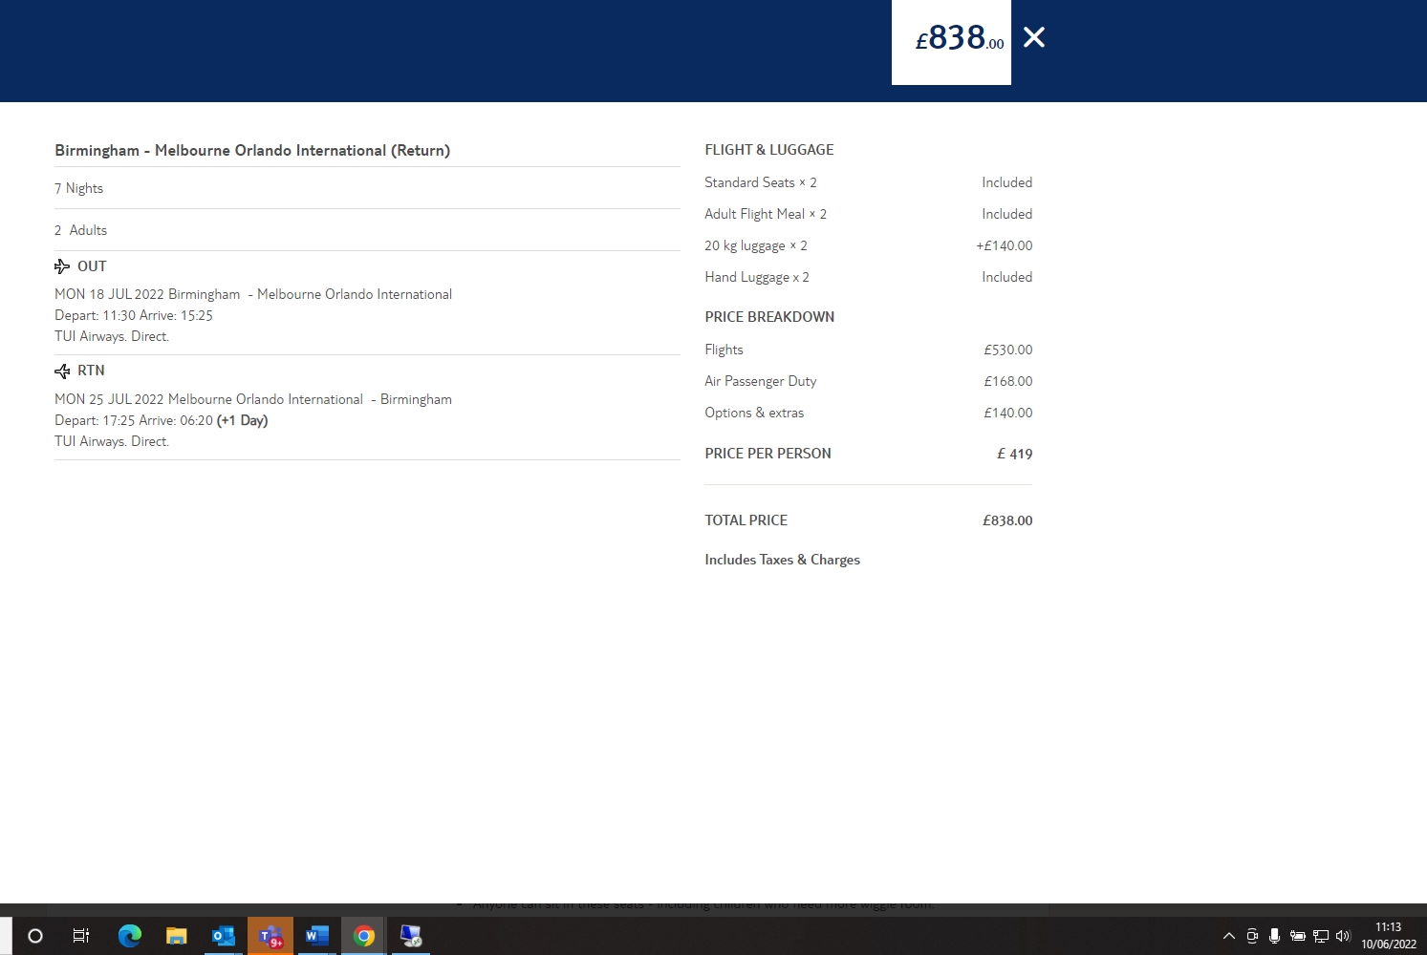Click 'Standard Seats × 2' row label
This screenshot has height=955, width=1427.
click(761, 182)
